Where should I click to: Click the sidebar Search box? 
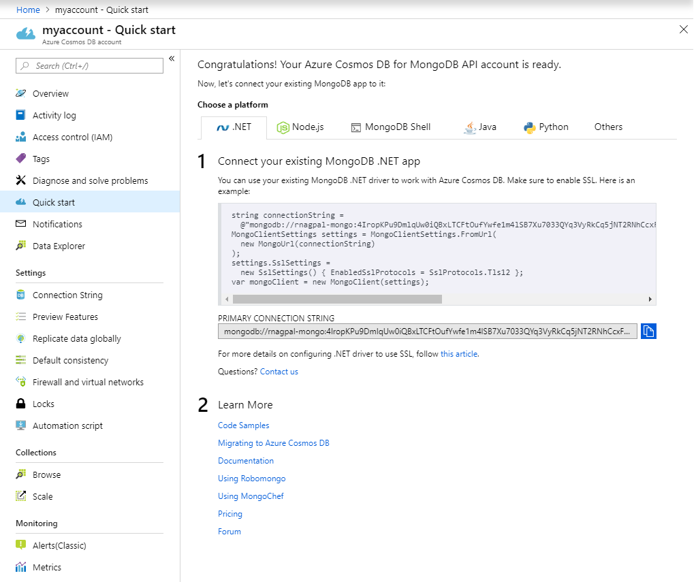(x=89, y=65)
